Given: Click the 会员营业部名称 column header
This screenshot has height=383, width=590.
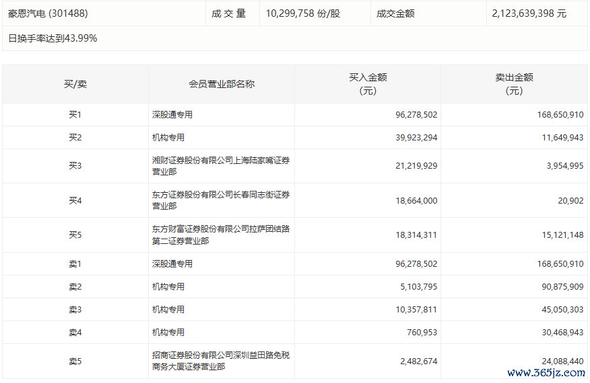Looking at the screenshot, I should click(x=221, y=84).
